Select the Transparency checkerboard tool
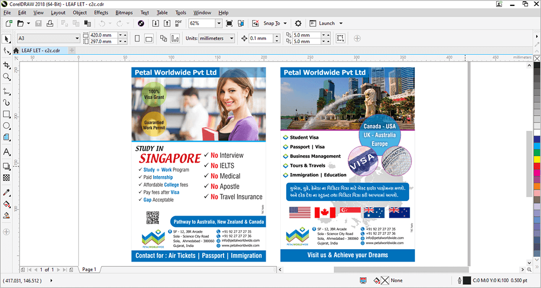541x288 pixels. tap(6, 178)
